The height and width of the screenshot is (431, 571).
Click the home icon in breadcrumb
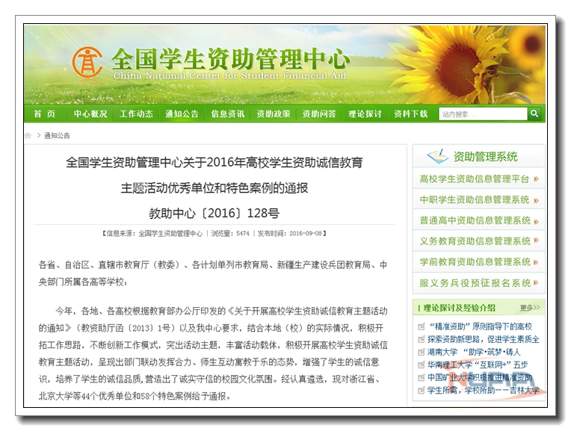tap(28, 135)
